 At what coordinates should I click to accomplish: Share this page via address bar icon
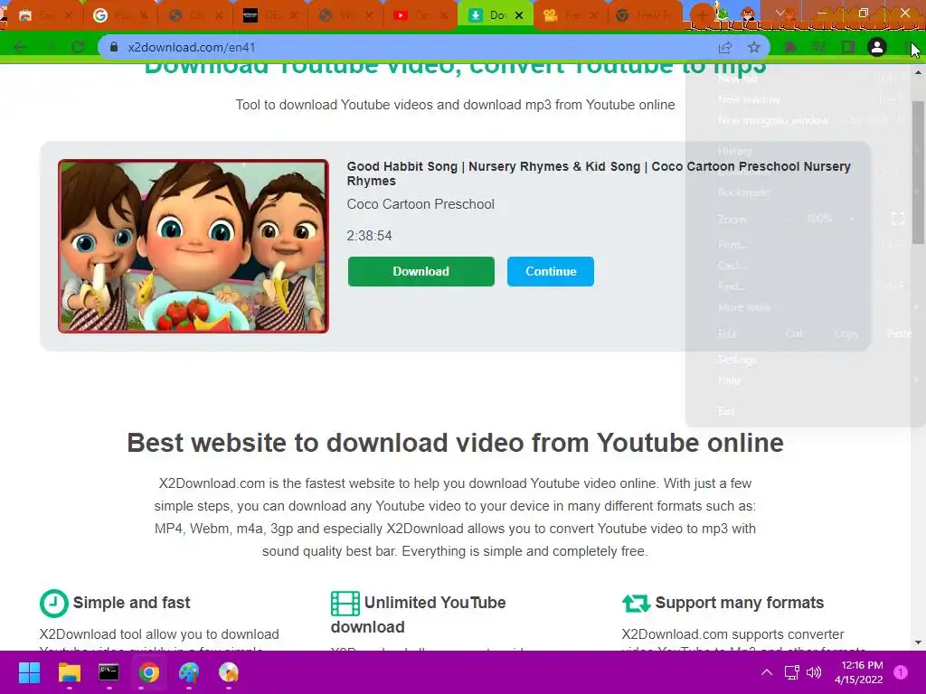coord(725,47)
